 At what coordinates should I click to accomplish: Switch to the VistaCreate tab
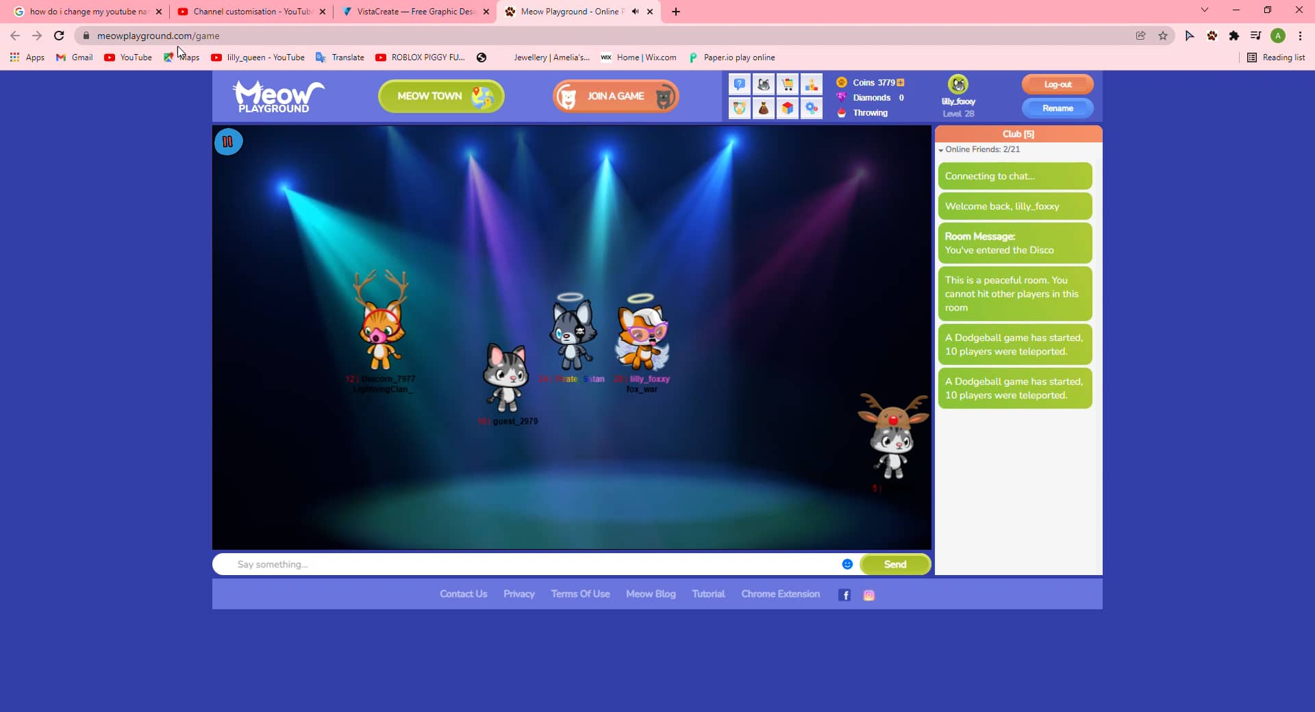(410, 11)
